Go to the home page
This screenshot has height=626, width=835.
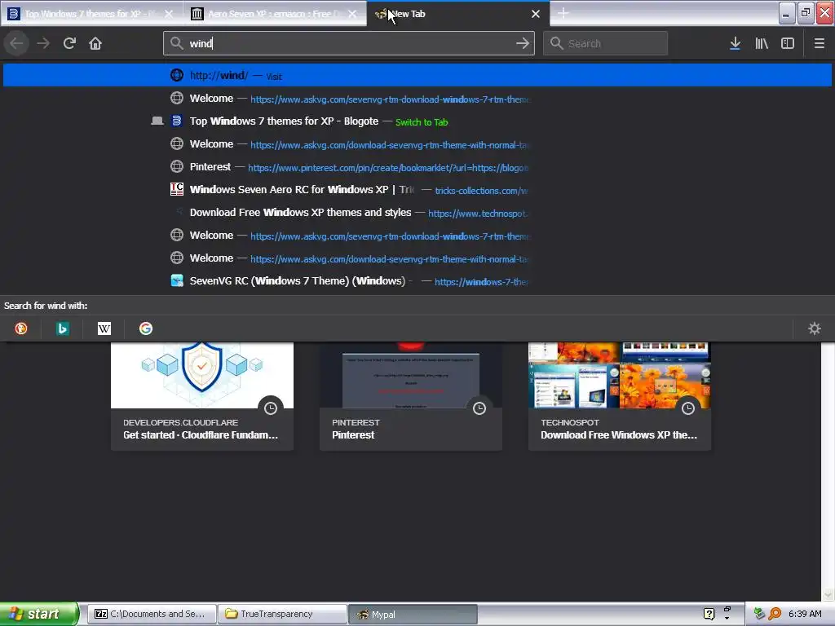pos(95,43)
